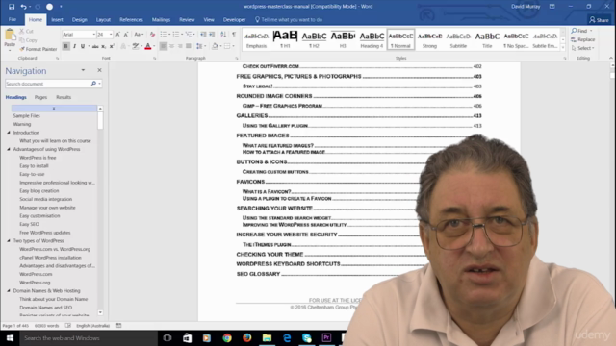
Task: Open the font size dropdown
Action: 111,35
